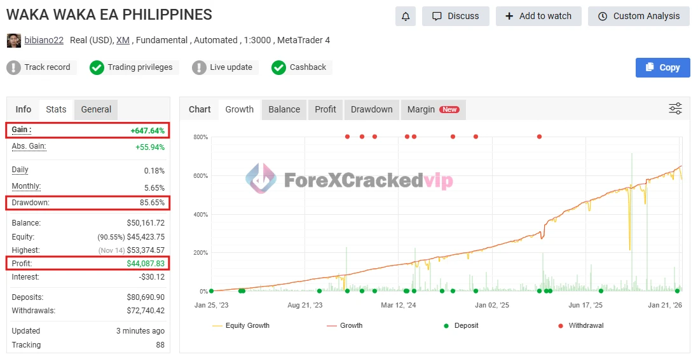Switch to the General tab
Image resolution: width=698 pixels, height=359 pixels.
96,109
